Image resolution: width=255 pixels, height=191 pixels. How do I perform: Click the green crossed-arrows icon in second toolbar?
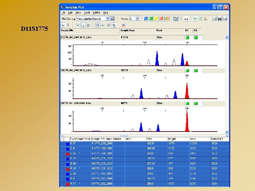pyautogui.click(x=108, y=25)
